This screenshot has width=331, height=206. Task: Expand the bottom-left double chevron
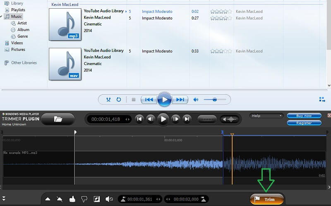pyautogui.click(x=4, y=199)
